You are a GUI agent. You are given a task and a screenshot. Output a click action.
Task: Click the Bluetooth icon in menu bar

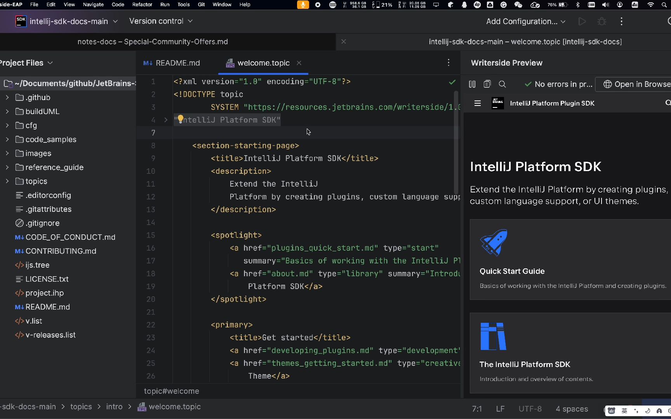pyautogui.click(x=578, y=5)
